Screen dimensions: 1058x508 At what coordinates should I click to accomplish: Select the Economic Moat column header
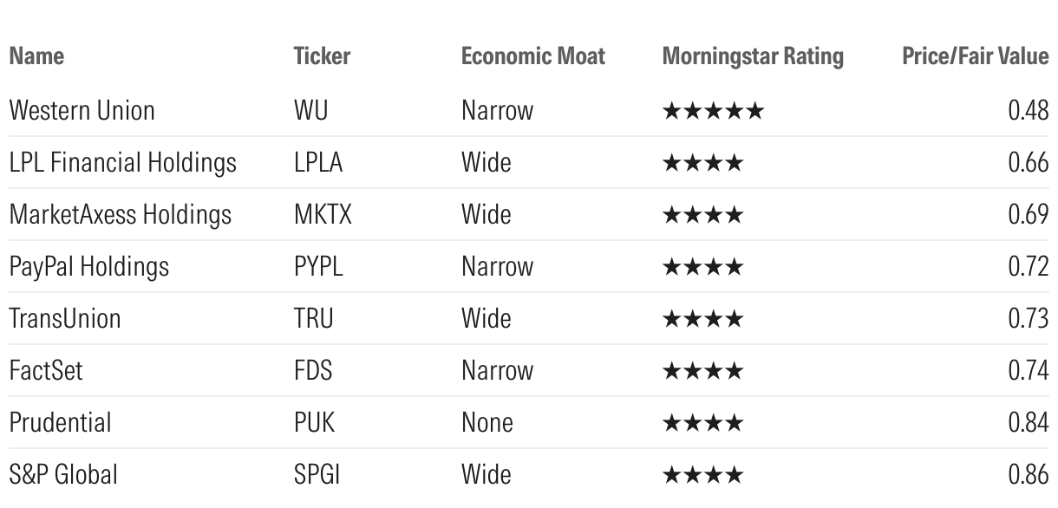tap(533, 57)
